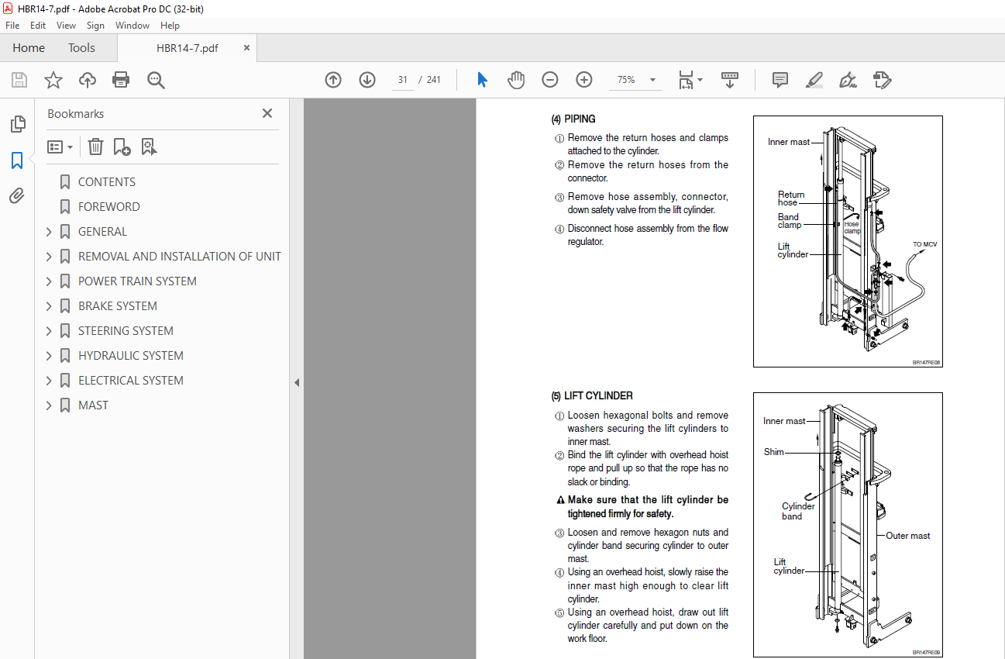Delete selected bookmark trash icon
This screenshot has height=659, width=1005.
(95, 147)
